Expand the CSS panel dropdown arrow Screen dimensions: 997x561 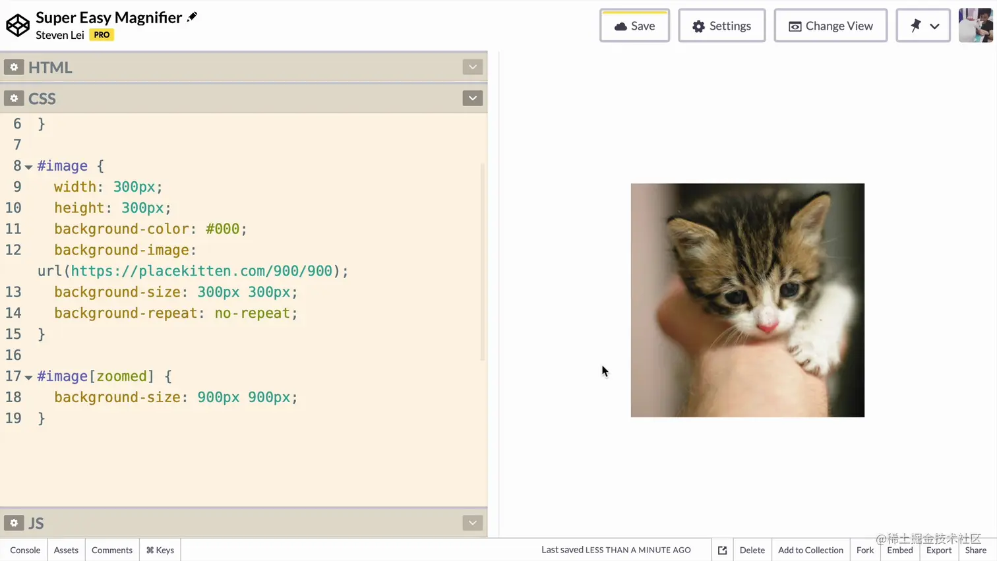[x=473, y=98]
